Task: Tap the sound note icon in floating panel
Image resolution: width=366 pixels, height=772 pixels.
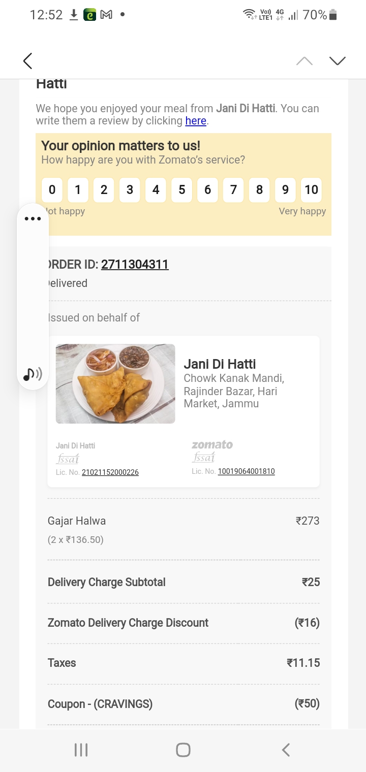Action: click(33, 374)
